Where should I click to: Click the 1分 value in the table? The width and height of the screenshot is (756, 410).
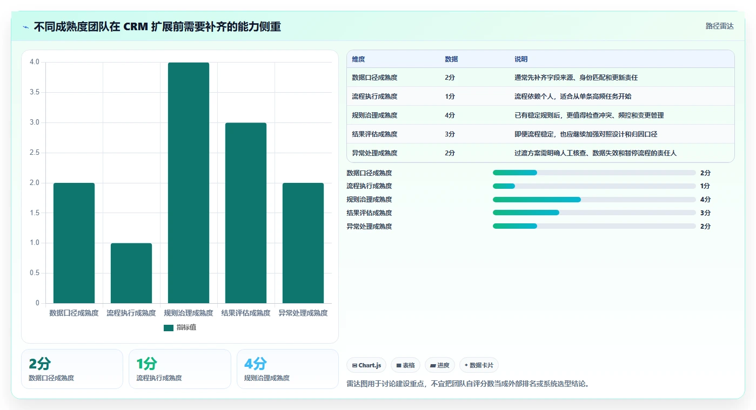(450, 97)
